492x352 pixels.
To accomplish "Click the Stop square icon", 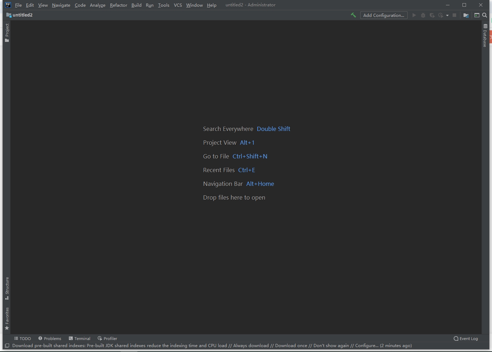I will [x=454, y=15].
